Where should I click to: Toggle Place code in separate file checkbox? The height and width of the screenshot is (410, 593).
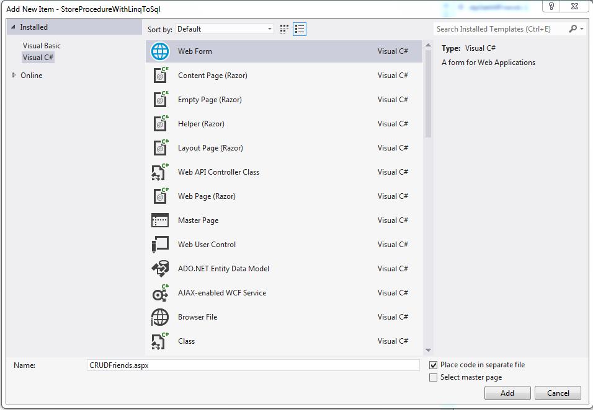coord(434,365)
